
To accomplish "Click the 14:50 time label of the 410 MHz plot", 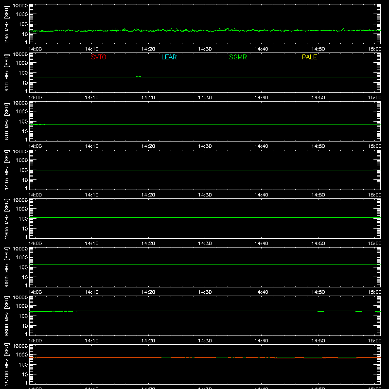I will click(x=318, y=98).
